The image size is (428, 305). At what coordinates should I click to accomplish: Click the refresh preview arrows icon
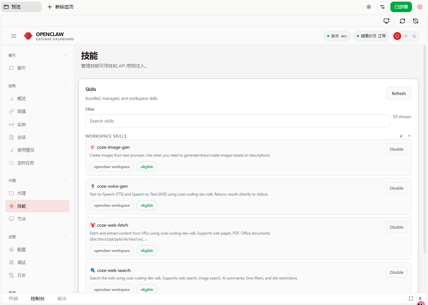pyautogui.click(x=402, y=21)
